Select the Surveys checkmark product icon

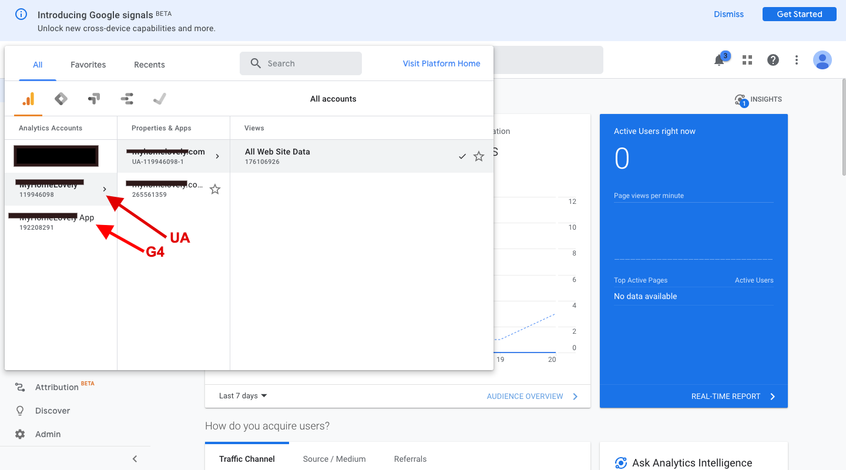click(x=159, y=99)
